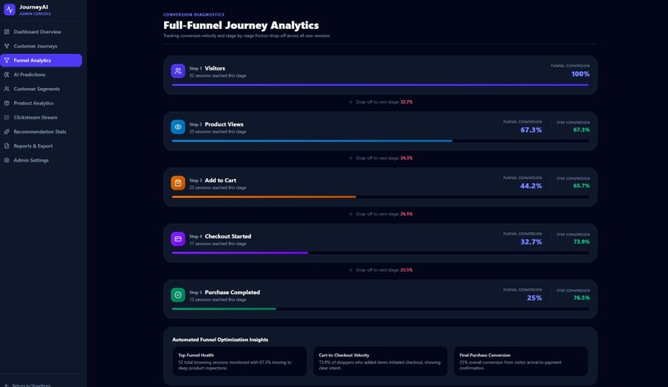Viewport: 668px width, 387px height.
Task: Click the Step 2 Product Views title
Action: click(216, 124)
